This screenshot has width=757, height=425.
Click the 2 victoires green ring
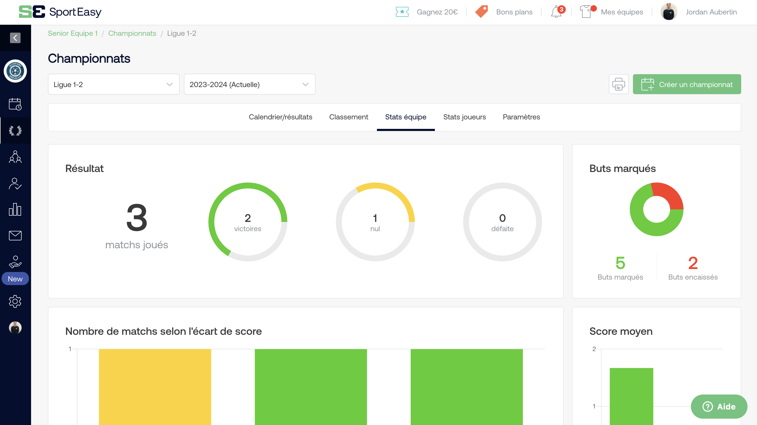[x=248, y=222]
